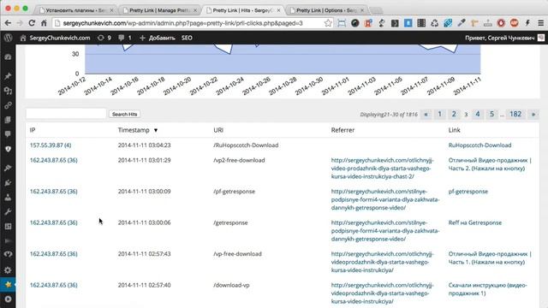Viewport: 548px width, 308px height.
Task: Open the RuHopscotch-Download link in Link column
Action: [479, 145]
